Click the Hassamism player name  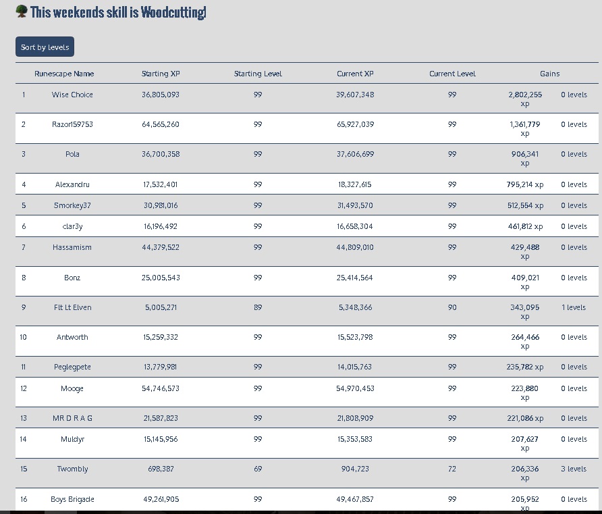coord(72,247)
